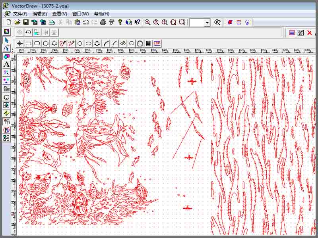Select the Hexagon polygon tool
Viewport: 318px width, 238px height.
[46, 43]
